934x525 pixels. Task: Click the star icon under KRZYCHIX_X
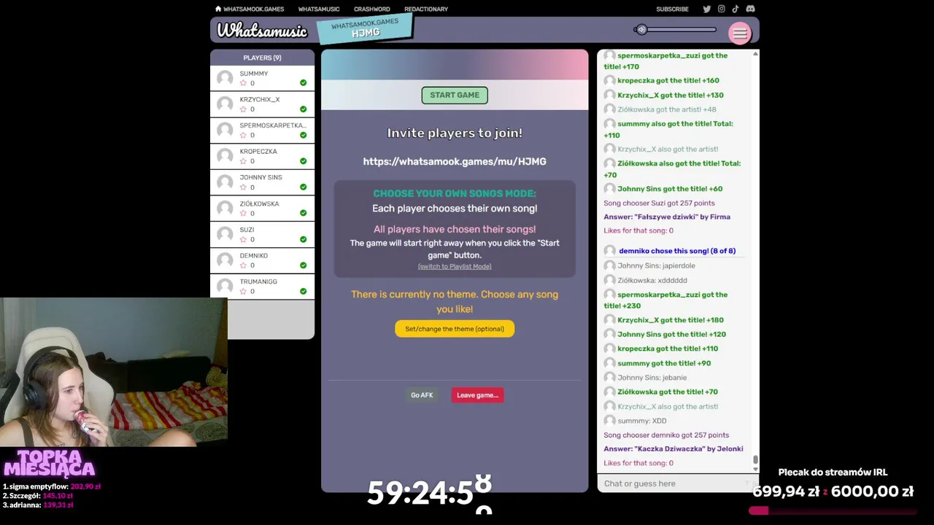(x=244, y=109)
